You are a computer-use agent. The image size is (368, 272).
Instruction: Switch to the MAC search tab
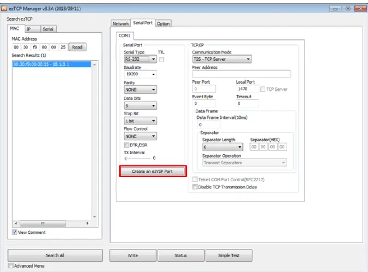pos(15,28)
